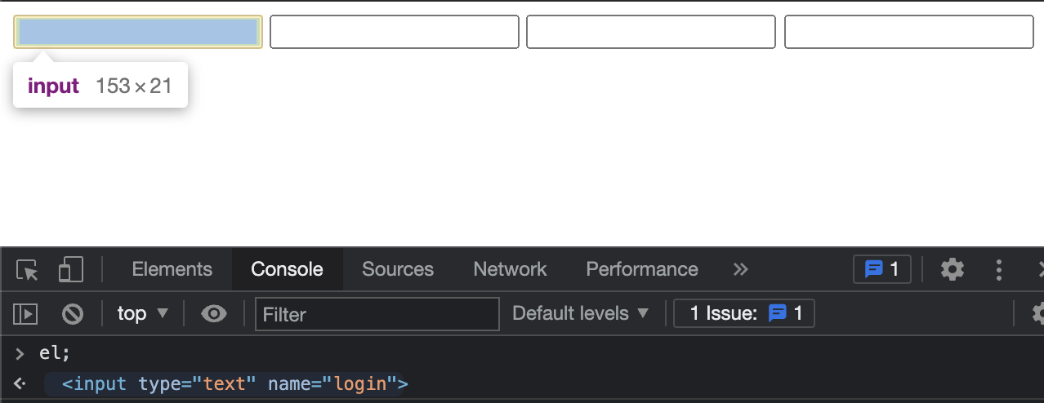
Task: Open the DevTools three-dot menu
Action: click(999, 269)
